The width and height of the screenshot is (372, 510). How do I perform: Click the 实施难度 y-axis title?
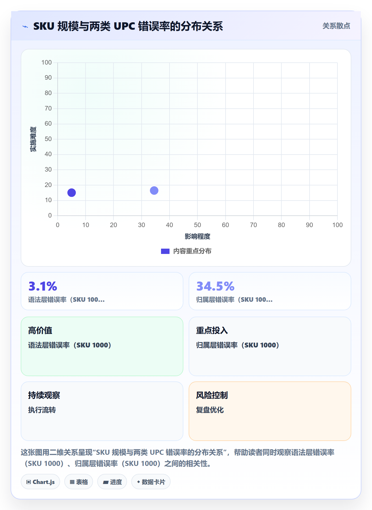click(33, 139)
